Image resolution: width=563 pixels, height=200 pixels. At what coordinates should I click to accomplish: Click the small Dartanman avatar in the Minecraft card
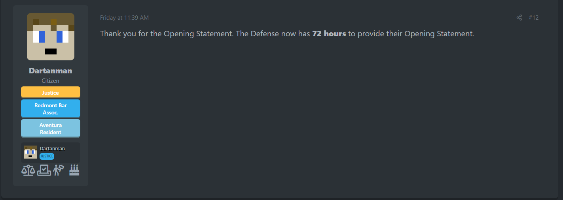click(x=30, y=152)
